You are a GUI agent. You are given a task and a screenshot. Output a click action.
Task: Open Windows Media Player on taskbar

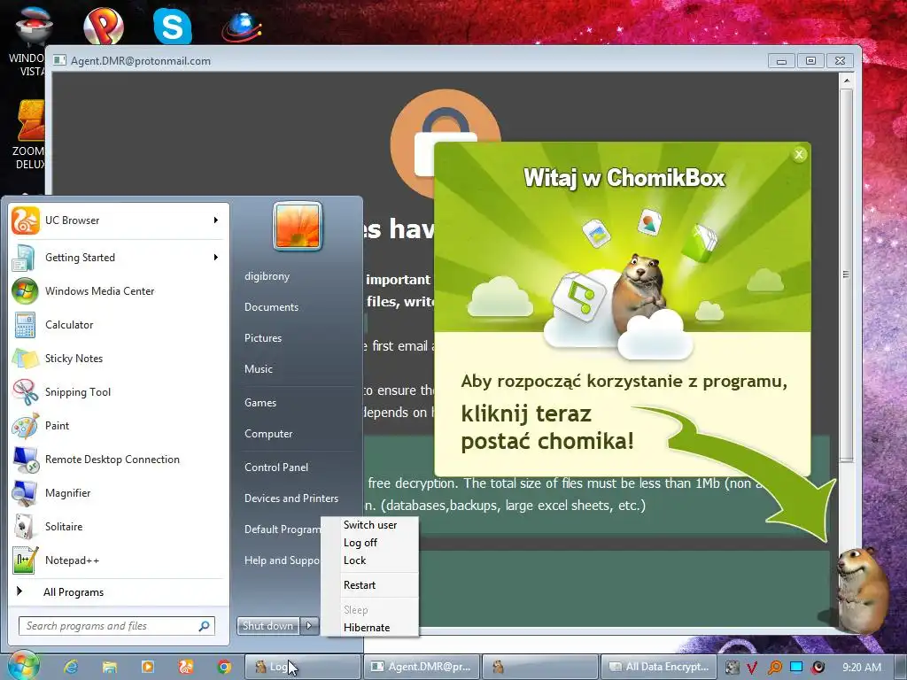click(148, 667)
